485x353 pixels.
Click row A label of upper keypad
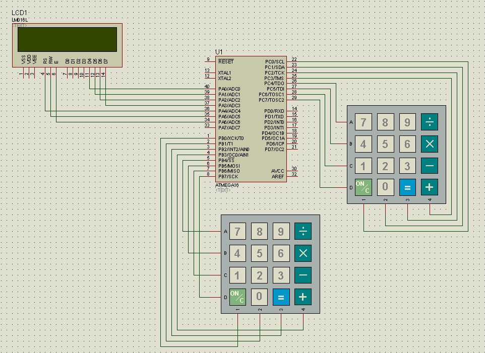(351, 122)
